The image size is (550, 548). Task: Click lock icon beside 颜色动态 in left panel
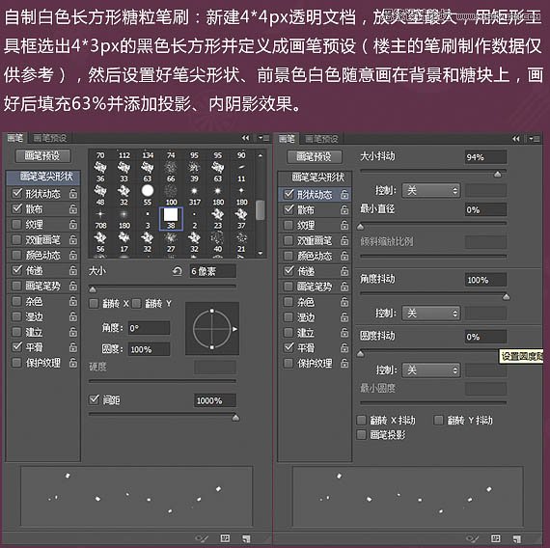73,255
